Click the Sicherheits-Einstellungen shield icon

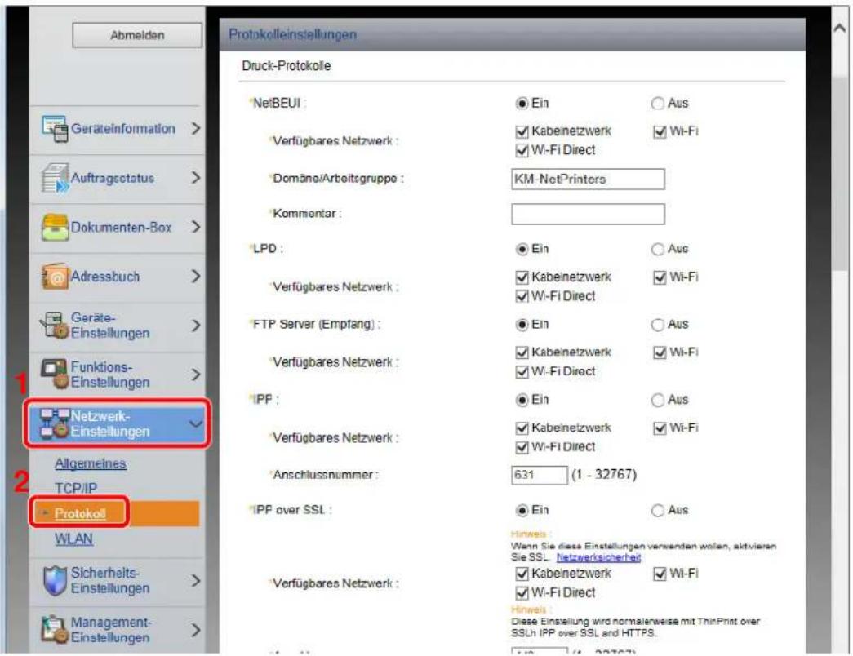[55, 580]
